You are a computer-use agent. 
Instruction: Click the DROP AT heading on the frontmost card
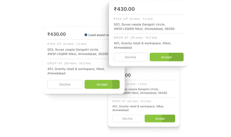coord(121,38)
